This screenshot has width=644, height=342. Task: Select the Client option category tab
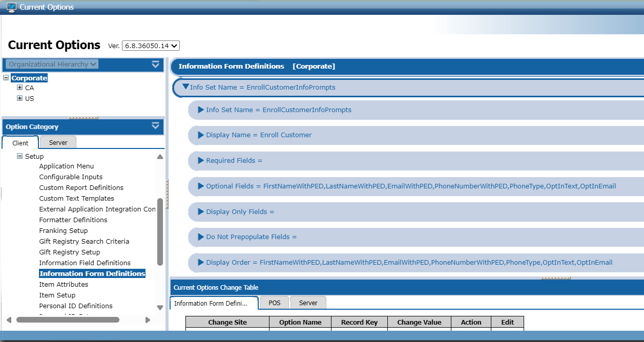point(20,143)
